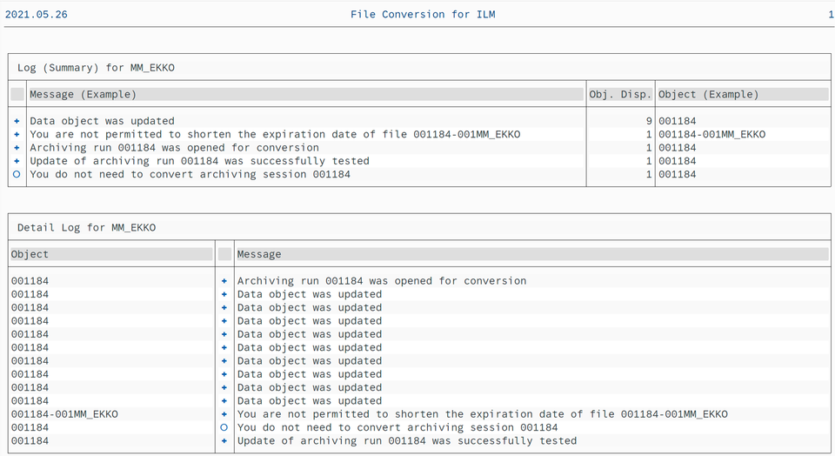
Task: Click the 'File Conversion for ILM' report title
Action: [423, 15]
